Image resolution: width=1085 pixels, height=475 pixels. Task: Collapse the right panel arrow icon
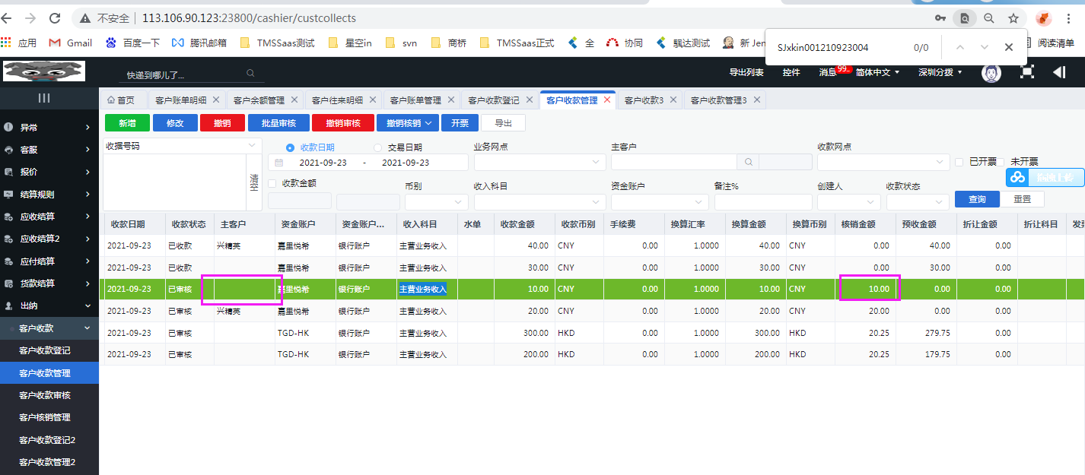click(x=1059, y=72)
